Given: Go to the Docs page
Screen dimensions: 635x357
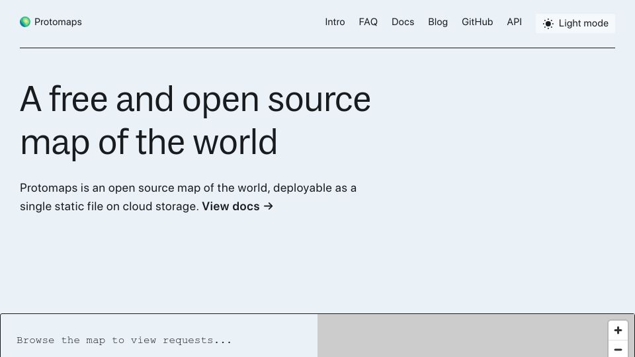Looking at the screenshot, I should tap(403, 22).
